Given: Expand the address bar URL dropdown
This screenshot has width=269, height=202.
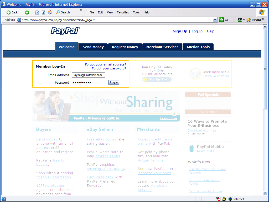Looking at the screenshot, I should click(215, 20).
